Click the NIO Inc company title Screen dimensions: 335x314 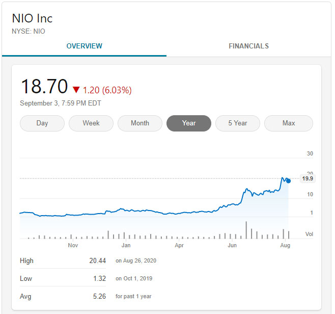click(32, 18)
